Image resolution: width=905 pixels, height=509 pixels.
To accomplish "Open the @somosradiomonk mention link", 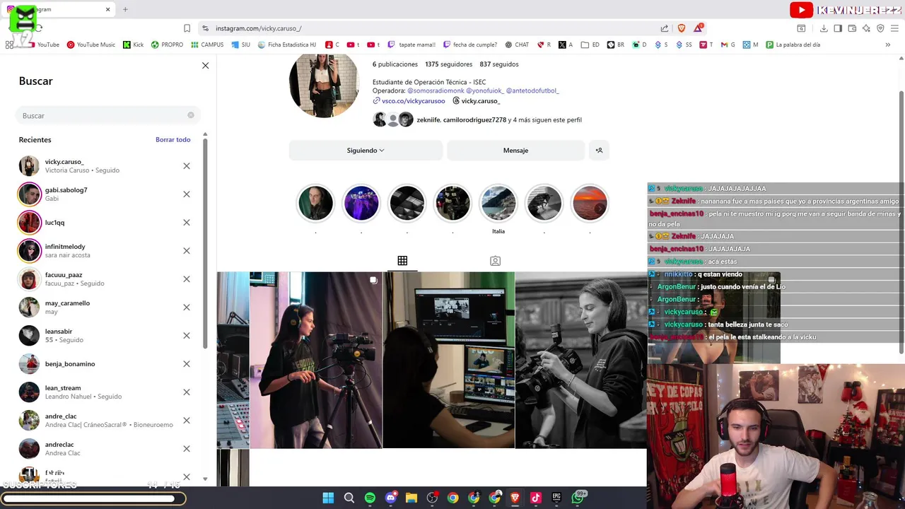I will tap(436, 91).
